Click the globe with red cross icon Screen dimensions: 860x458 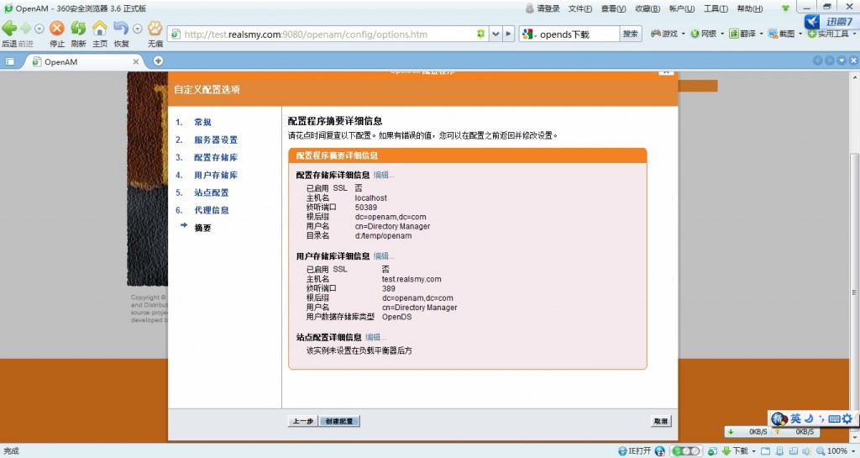(x=660, y=451)
